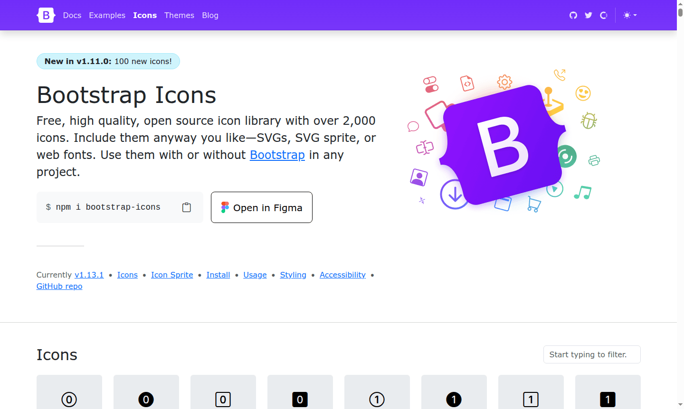Select the filled 1-square icon
Viewport: 684px width, 409px height.
pos(608,399)
